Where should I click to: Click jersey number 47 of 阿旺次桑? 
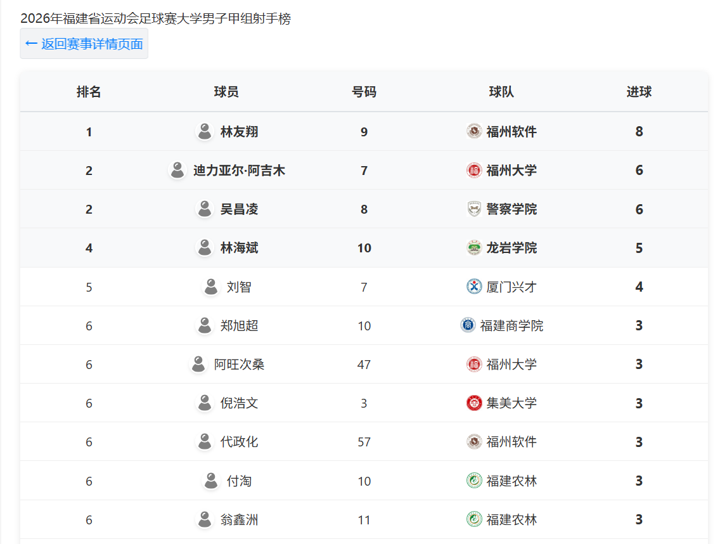point(364,365)
